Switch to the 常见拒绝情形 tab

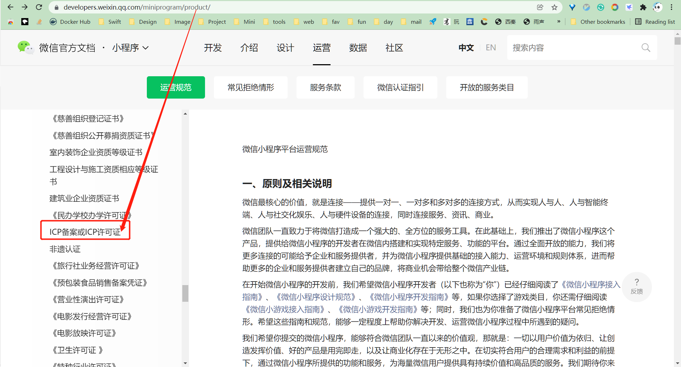(x=251, y=87)
